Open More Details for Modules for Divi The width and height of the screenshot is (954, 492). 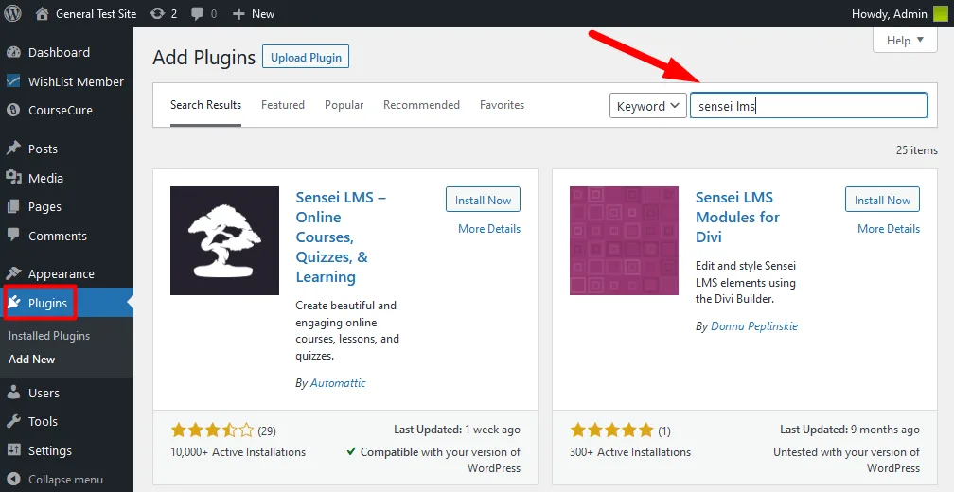pos(889,229)
